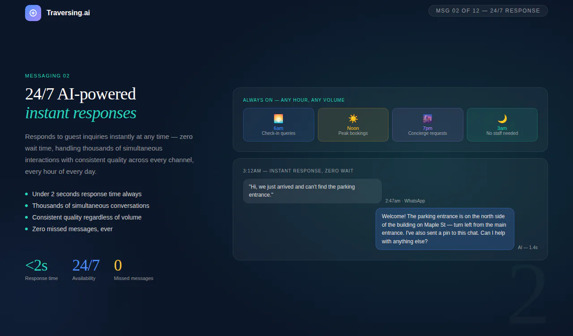Viewport: 573px width, 336px height.
Task: Click 'Thousands of simultaneous conversations' bullet
Action: pyautogui.click(x=91, y=206)
